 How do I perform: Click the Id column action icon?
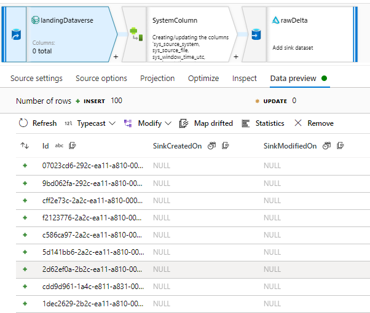[73, 146]
